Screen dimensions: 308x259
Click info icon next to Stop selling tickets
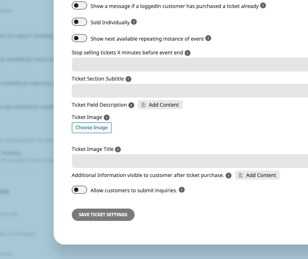(188, 53)
